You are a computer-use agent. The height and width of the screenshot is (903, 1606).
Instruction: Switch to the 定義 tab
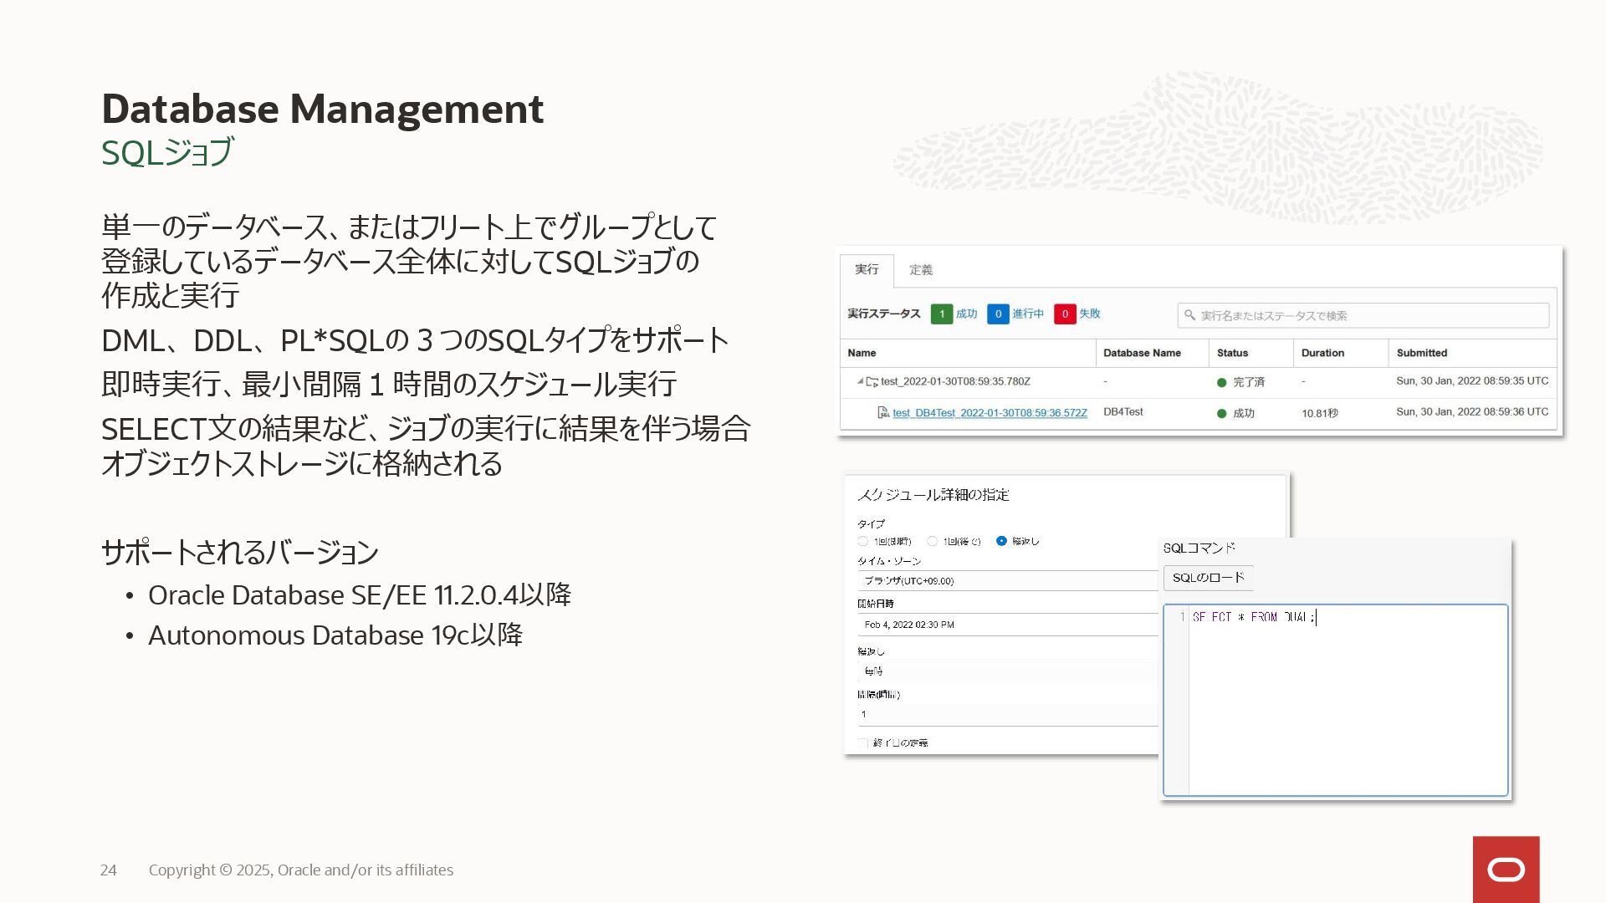(920, 270)
